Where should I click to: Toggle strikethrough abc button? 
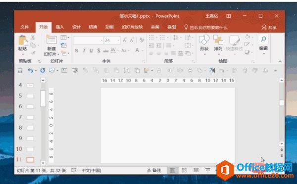coord(106,51)
